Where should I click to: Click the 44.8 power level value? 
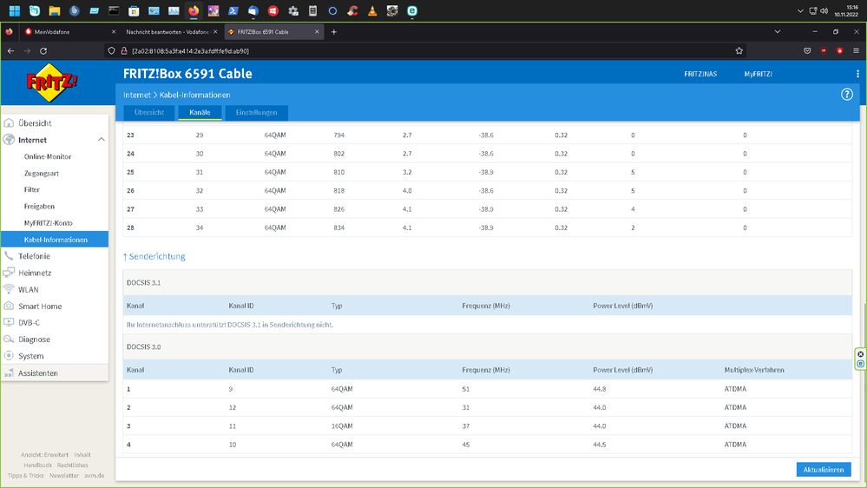pos(600,389)
